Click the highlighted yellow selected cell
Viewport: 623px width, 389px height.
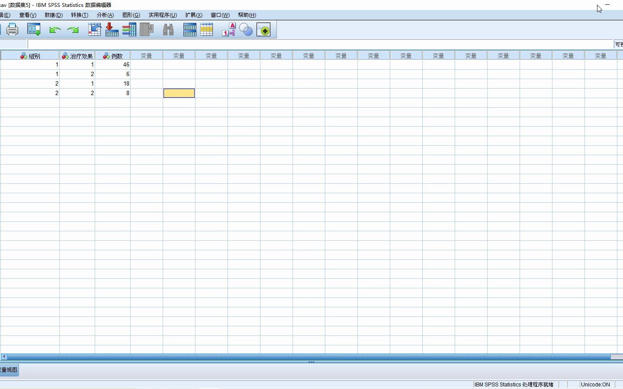click(179, 93)
